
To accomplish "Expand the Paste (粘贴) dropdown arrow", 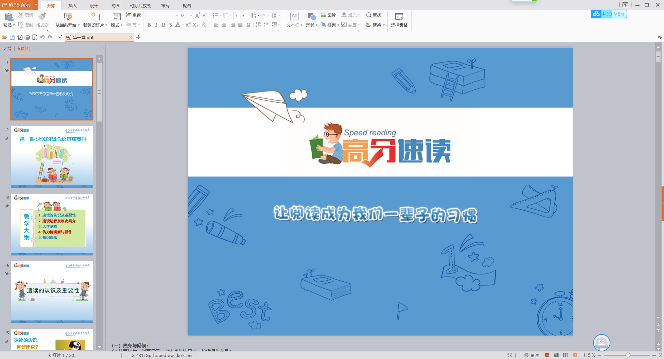I will [x=14, y=25].
